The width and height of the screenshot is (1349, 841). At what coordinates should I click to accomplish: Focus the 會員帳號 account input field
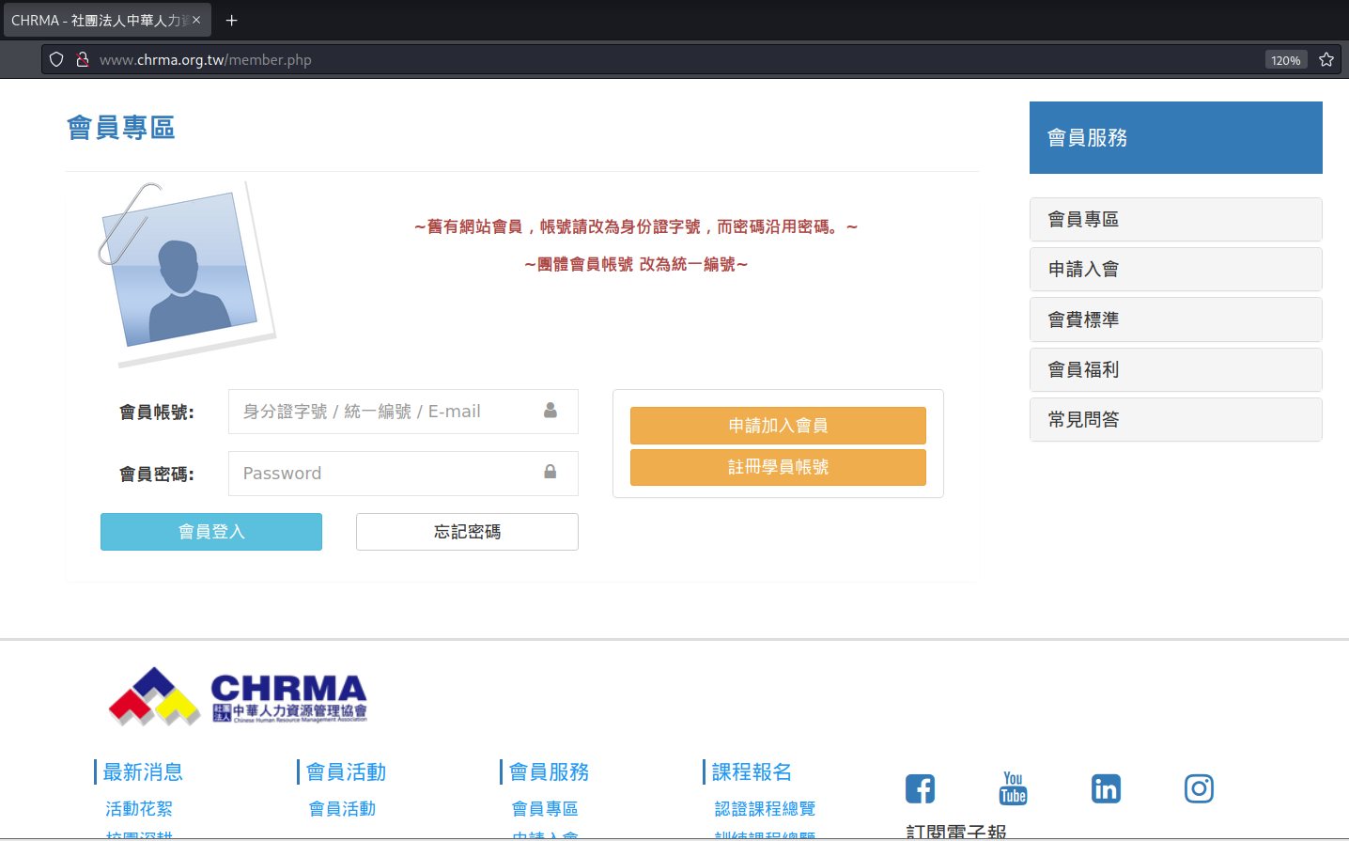[403, 412]
